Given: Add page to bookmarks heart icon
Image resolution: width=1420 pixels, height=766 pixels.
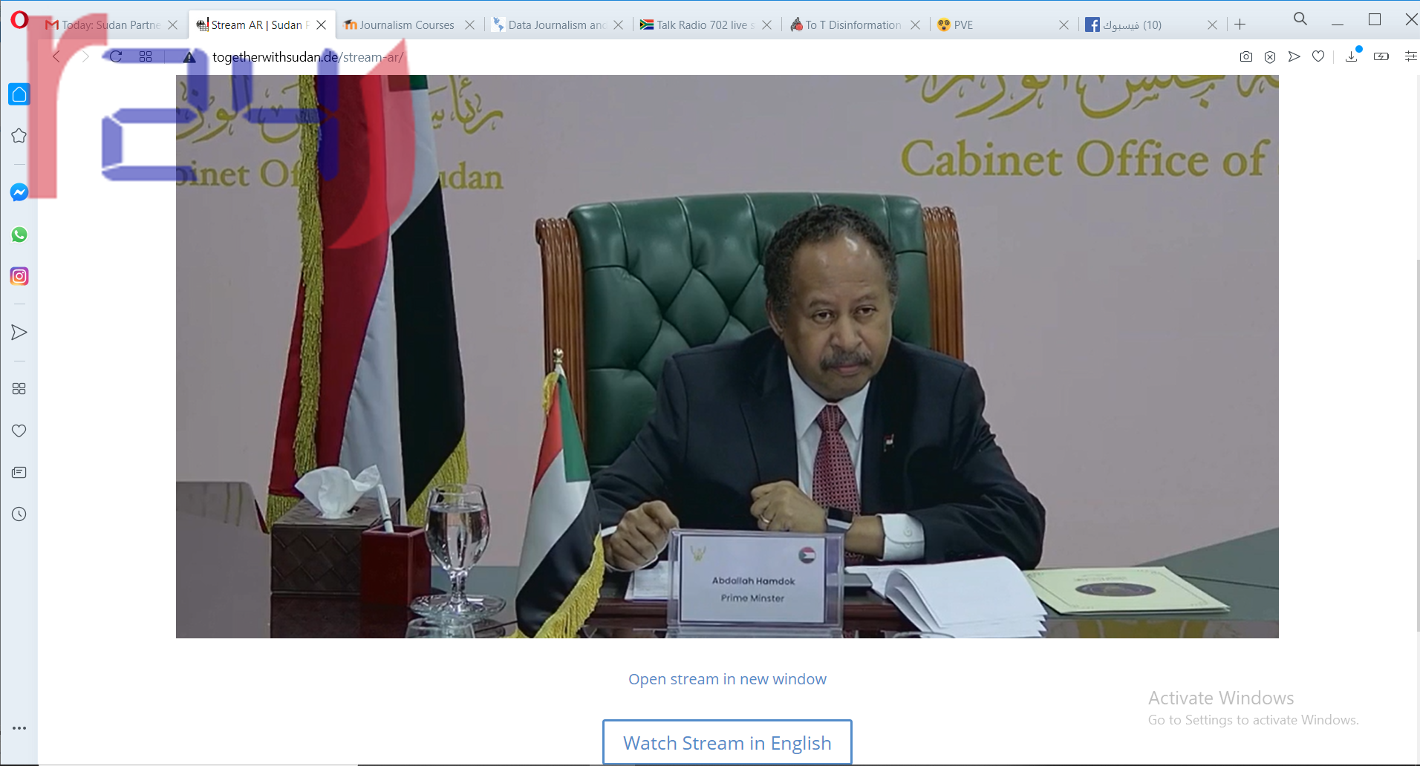Looking at the screenshot, I should [1318, 57].
